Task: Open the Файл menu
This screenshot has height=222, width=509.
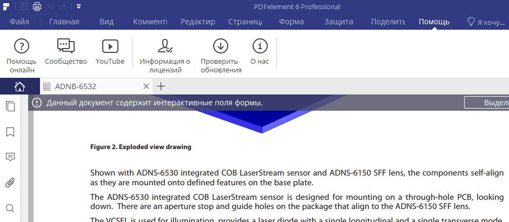Action: [x=19, y=22]
